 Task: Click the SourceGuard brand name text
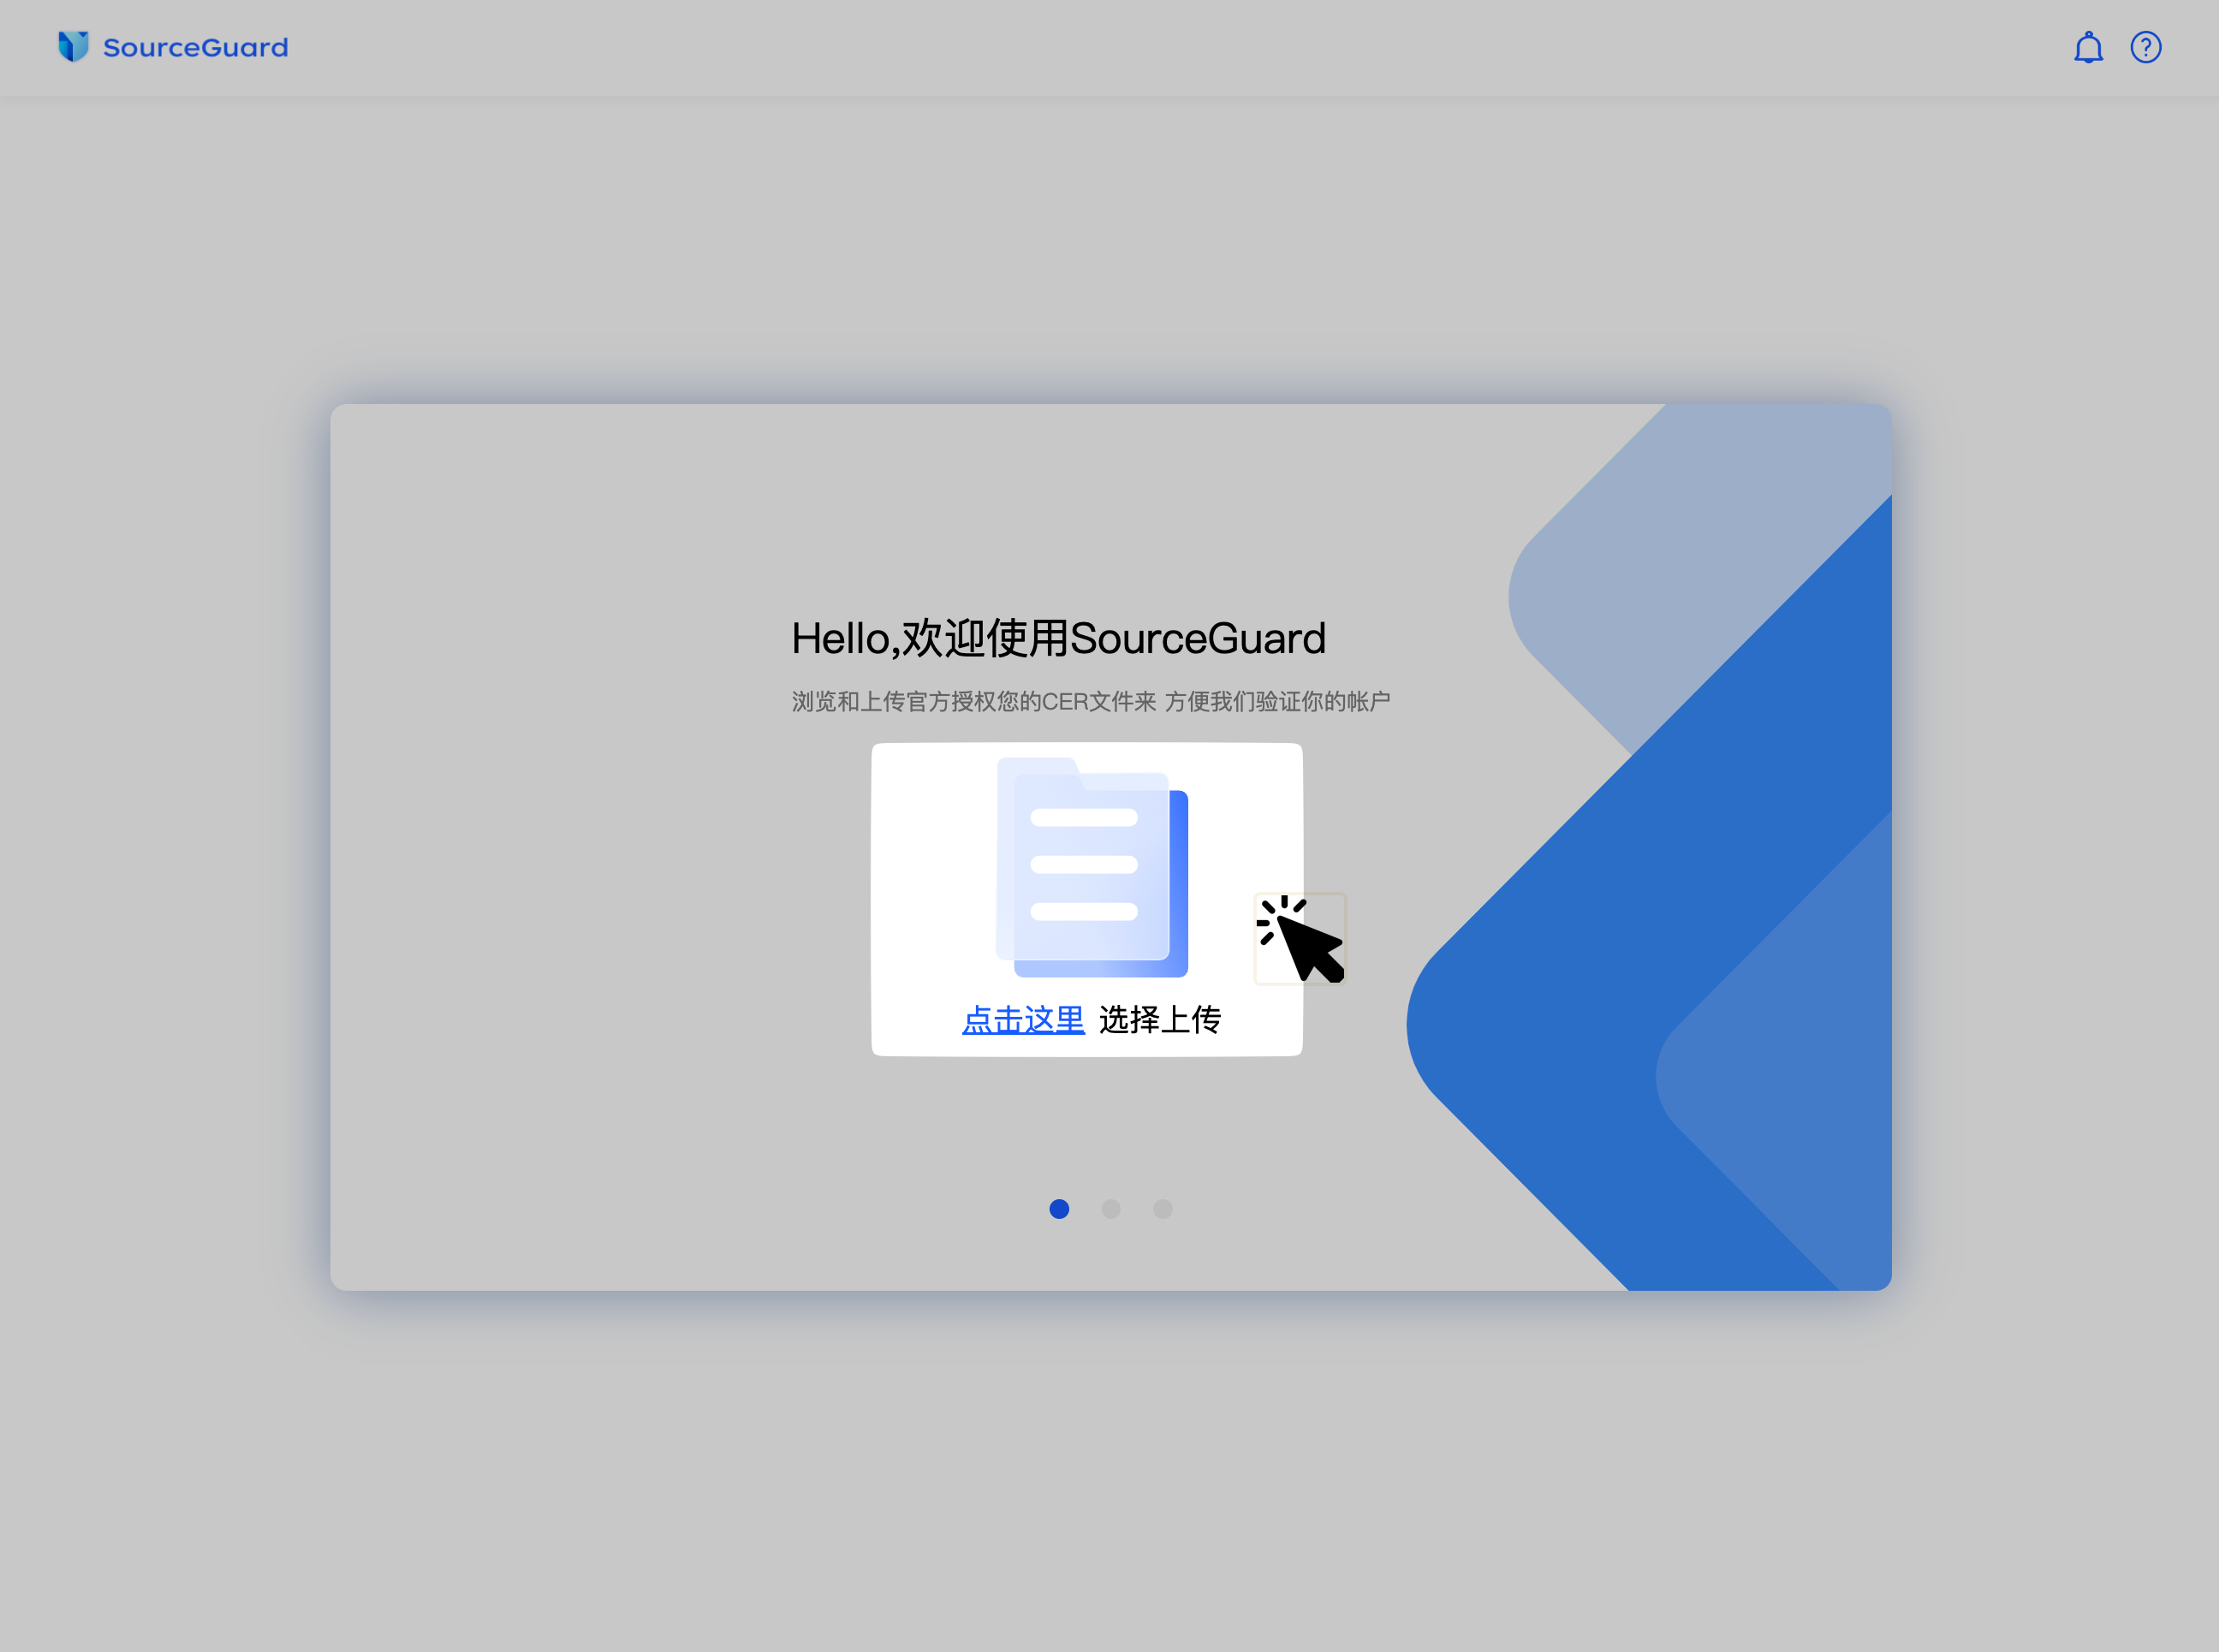point(195,47)
